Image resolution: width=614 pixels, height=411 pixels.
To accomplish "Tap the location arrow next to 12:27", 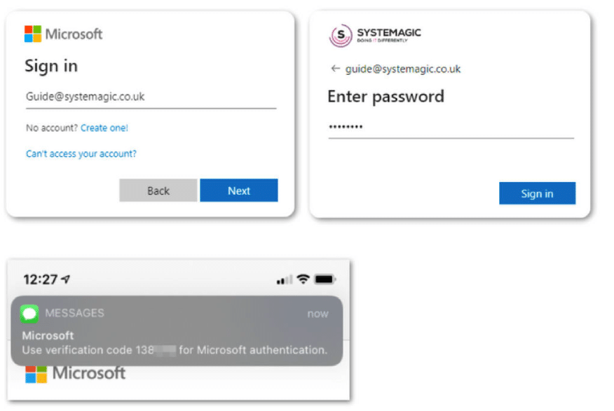I will point(66,279).
